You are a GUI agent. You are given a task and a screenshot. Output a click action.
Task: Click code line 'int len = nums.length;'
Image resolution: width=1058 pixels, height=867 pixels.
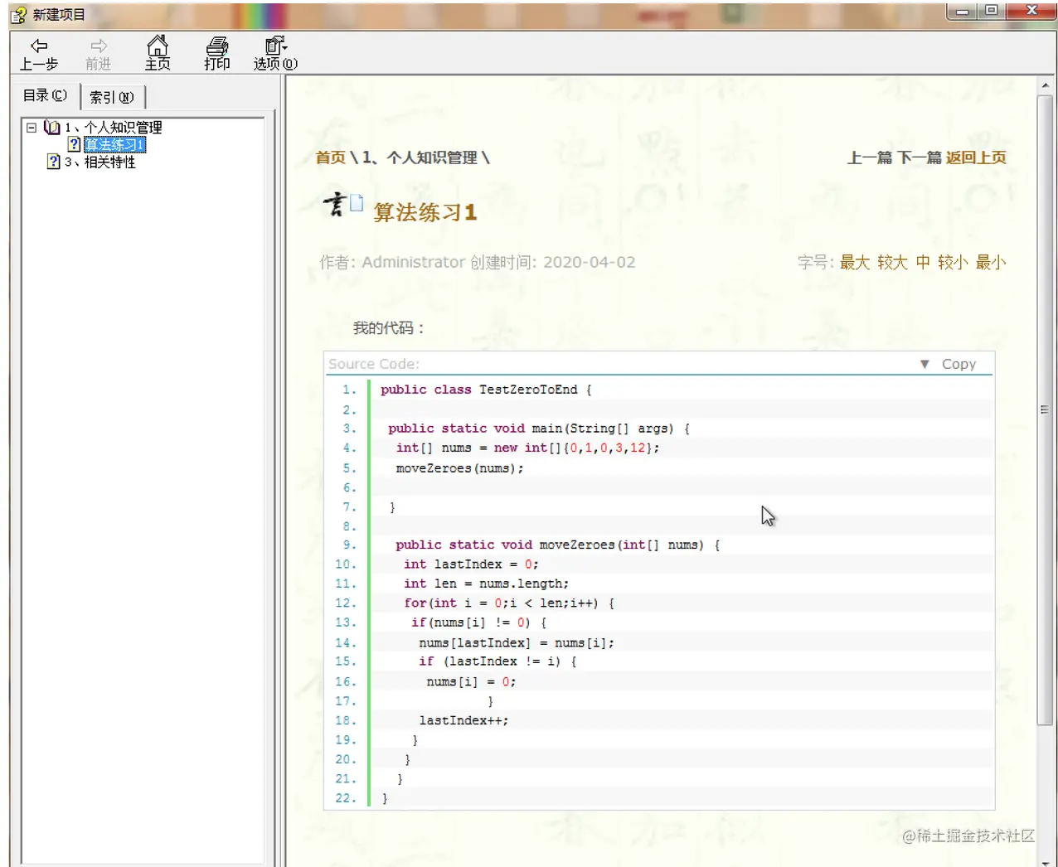pos(486,584)
